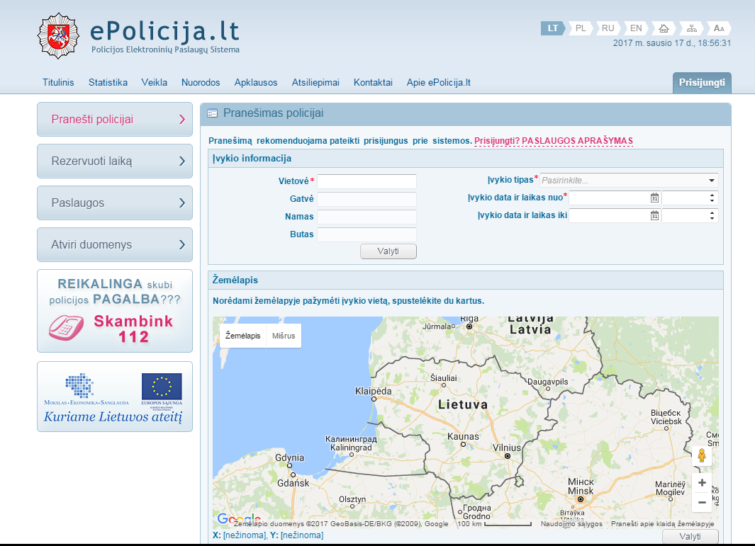
Task: Click the Namas input field
Action: click(367, 217)
